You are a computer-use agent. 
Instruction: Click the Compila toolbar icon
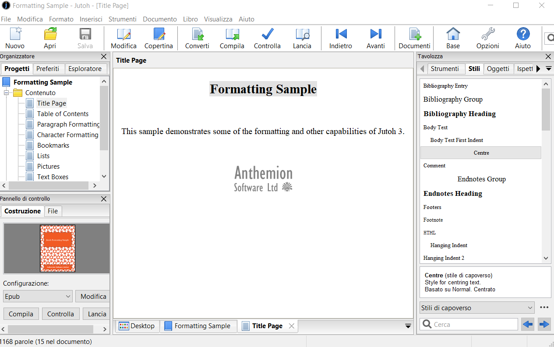(x=232, y=35)
